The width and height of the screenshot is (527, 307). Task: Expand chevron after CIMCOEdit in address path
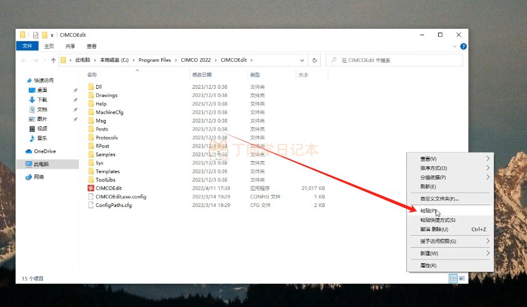251,60
